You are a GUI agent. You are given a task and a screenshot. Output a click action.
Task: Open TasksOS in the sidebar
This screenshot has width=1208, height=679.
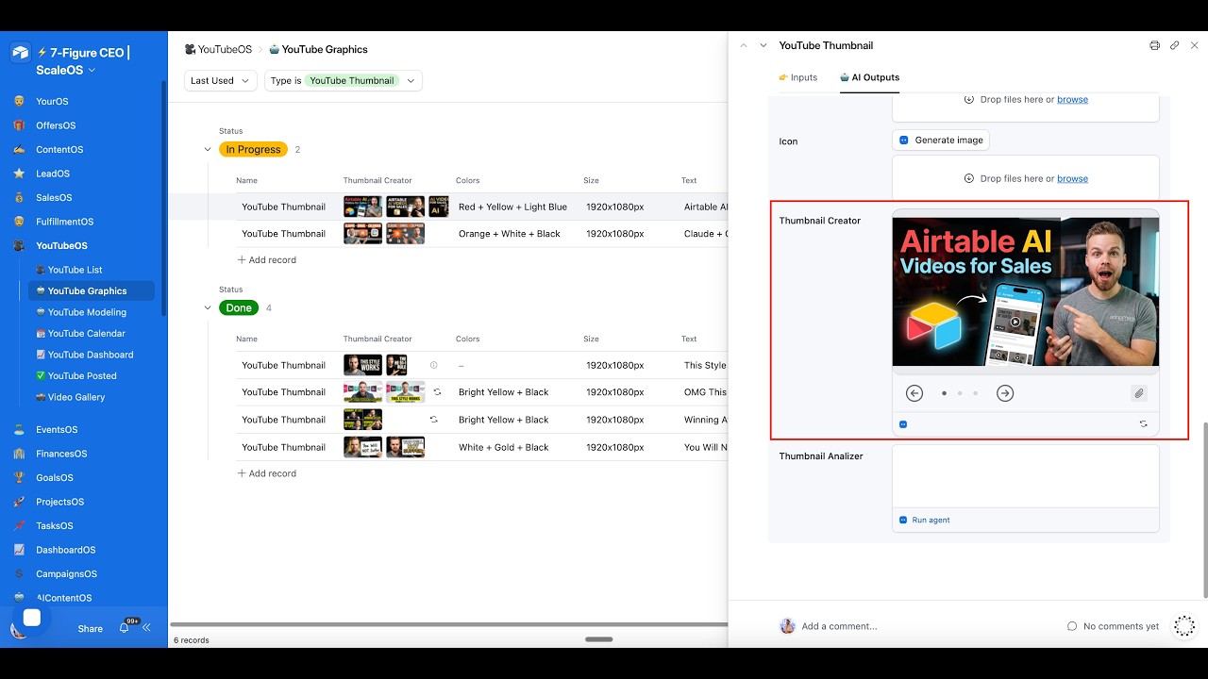click(x=54, y=526)
